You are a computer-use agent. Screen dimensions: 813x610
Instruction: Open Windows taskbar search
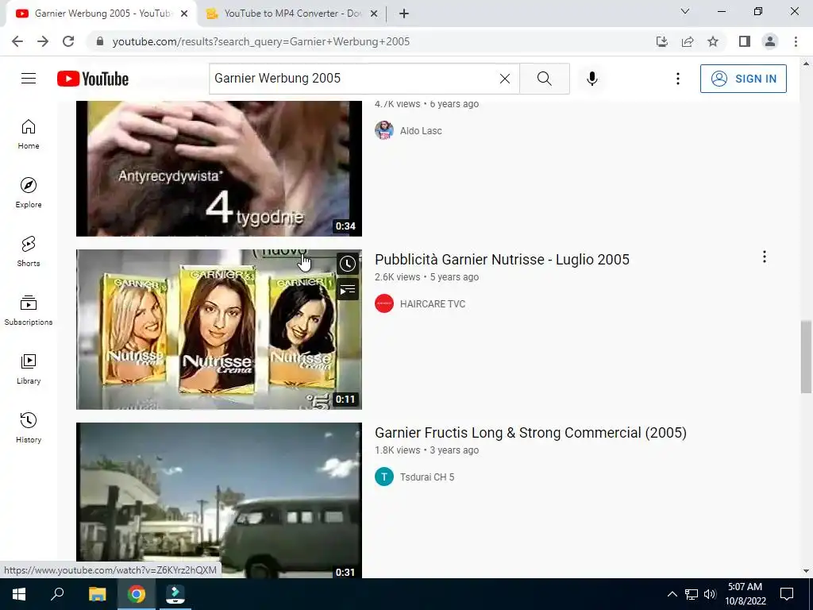coord(57,594)
